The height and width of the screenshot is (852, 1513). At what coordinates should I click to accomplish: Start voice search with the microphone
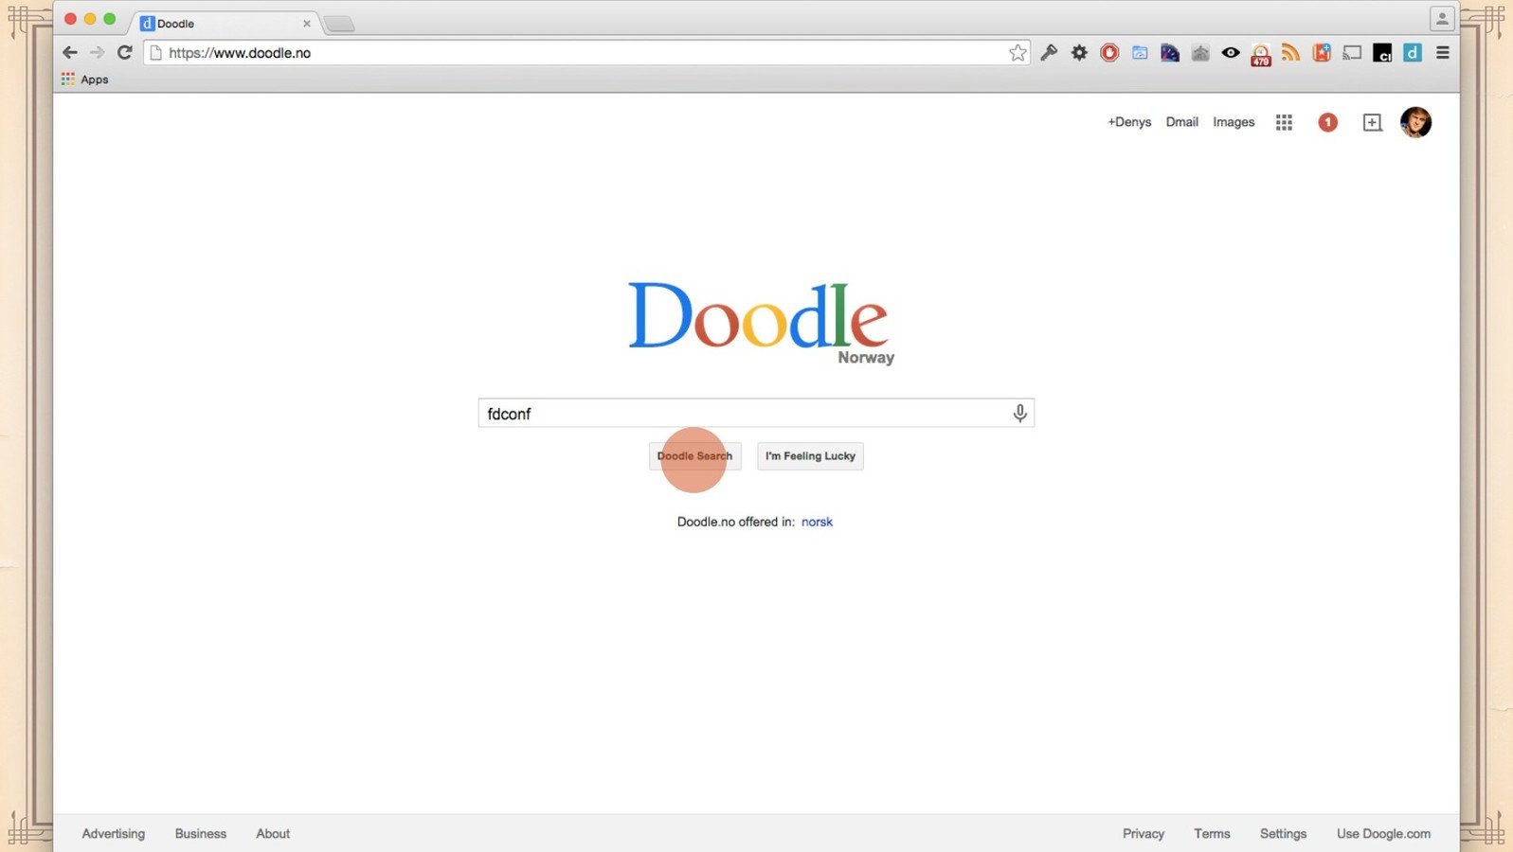tap(1019, 414)
